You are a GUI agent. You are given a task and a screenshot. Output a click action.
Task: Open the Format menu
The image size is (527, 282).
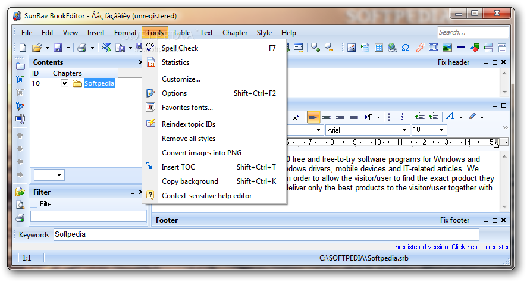(x=126, y=33)
